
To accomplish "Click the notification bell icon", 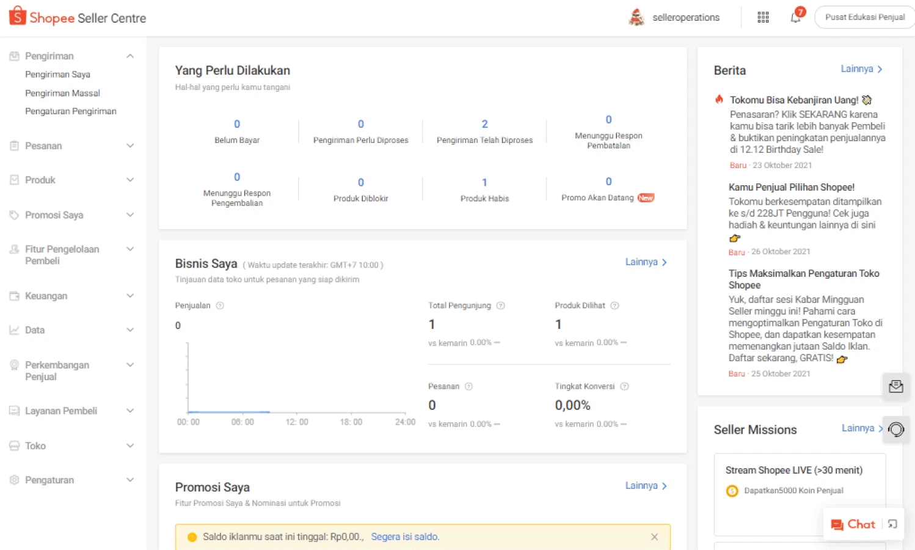I will tap(795, 17).
